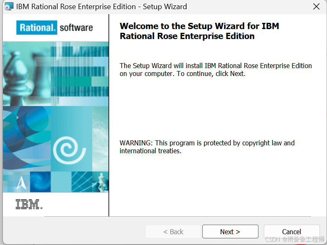Click the WARNING copyright notice text
This screenshot has width=327, height=245.
(207, 147)
